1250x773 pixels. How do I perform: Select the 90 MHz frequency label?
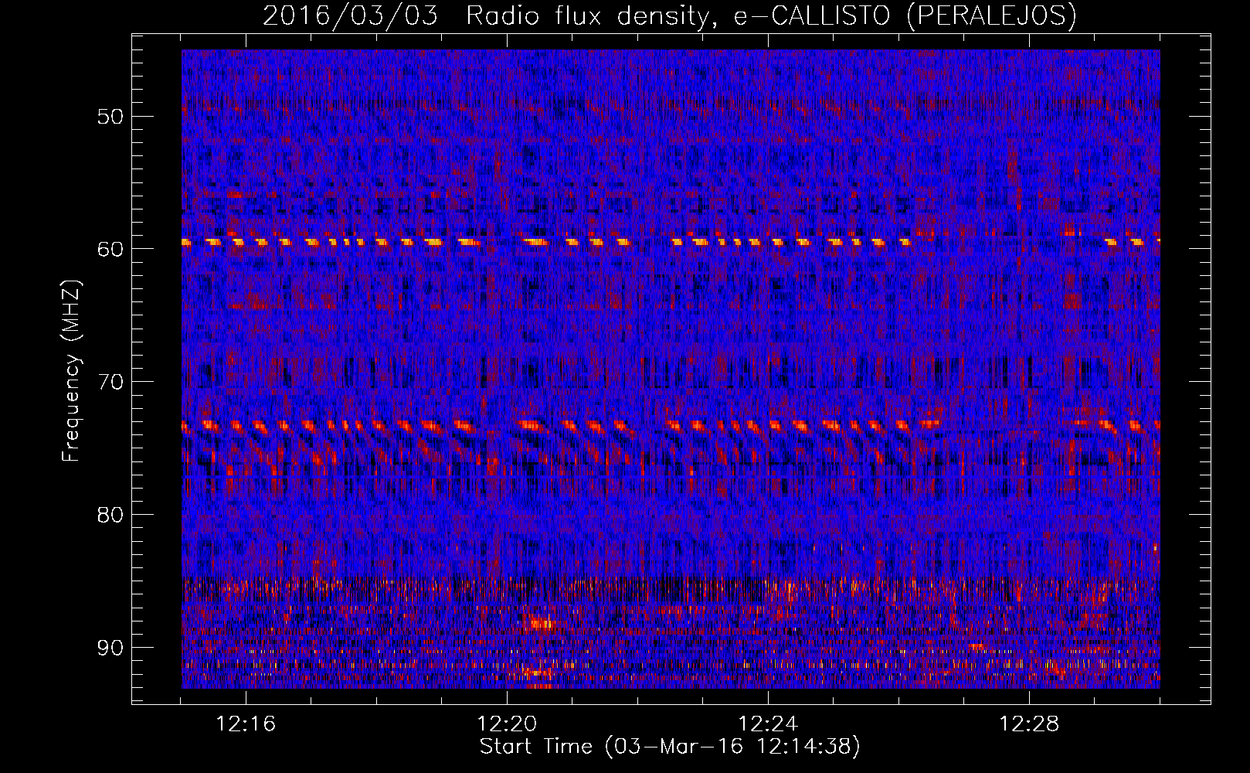click(110, 648)
